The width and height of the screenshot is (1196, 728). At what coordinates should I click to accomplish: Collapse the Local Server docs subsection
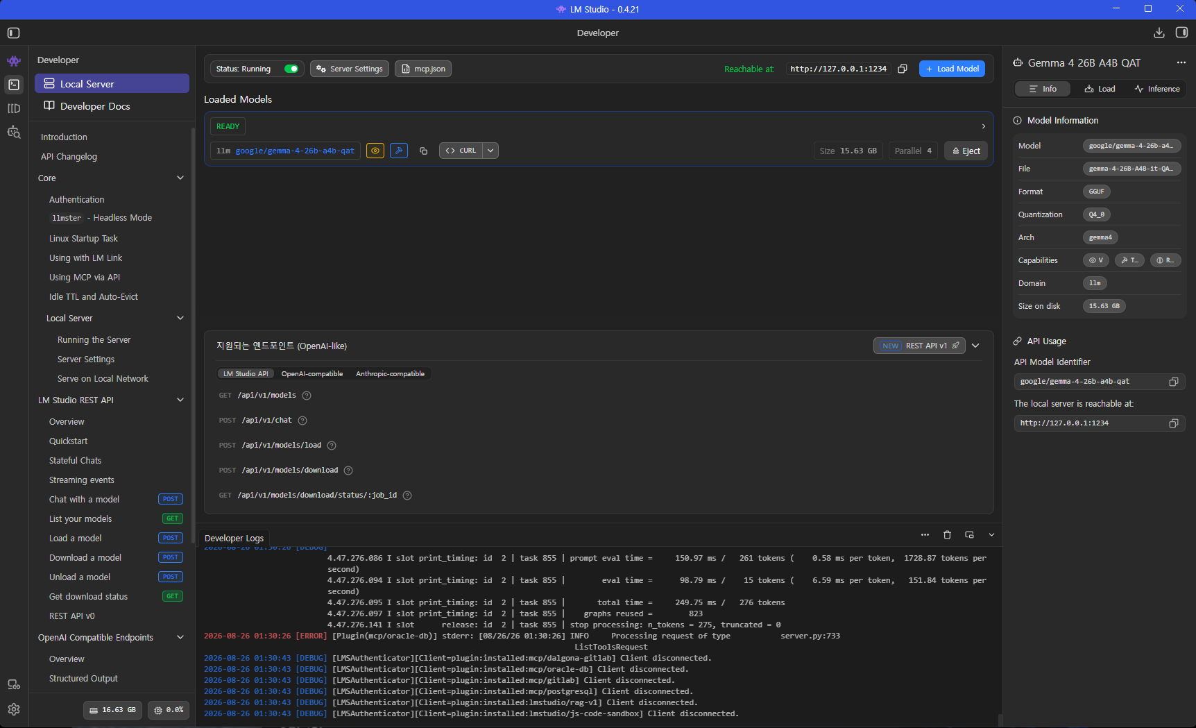point(180,318)
